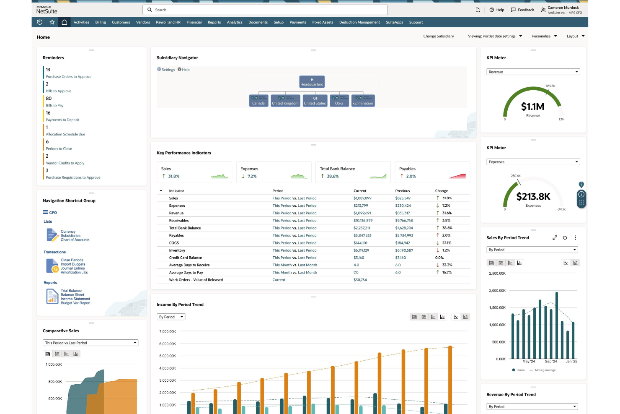
Task: Open the Activities menu
Action: tap(81, 22)
